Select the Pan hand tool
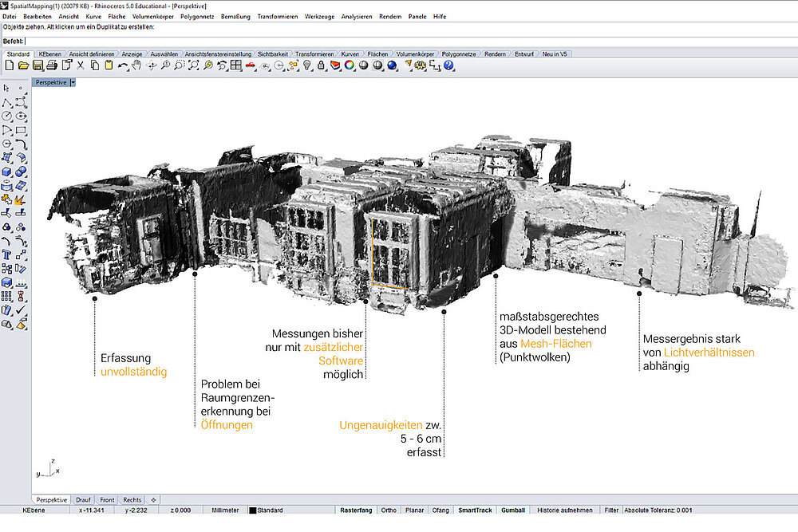 (136, 65)
